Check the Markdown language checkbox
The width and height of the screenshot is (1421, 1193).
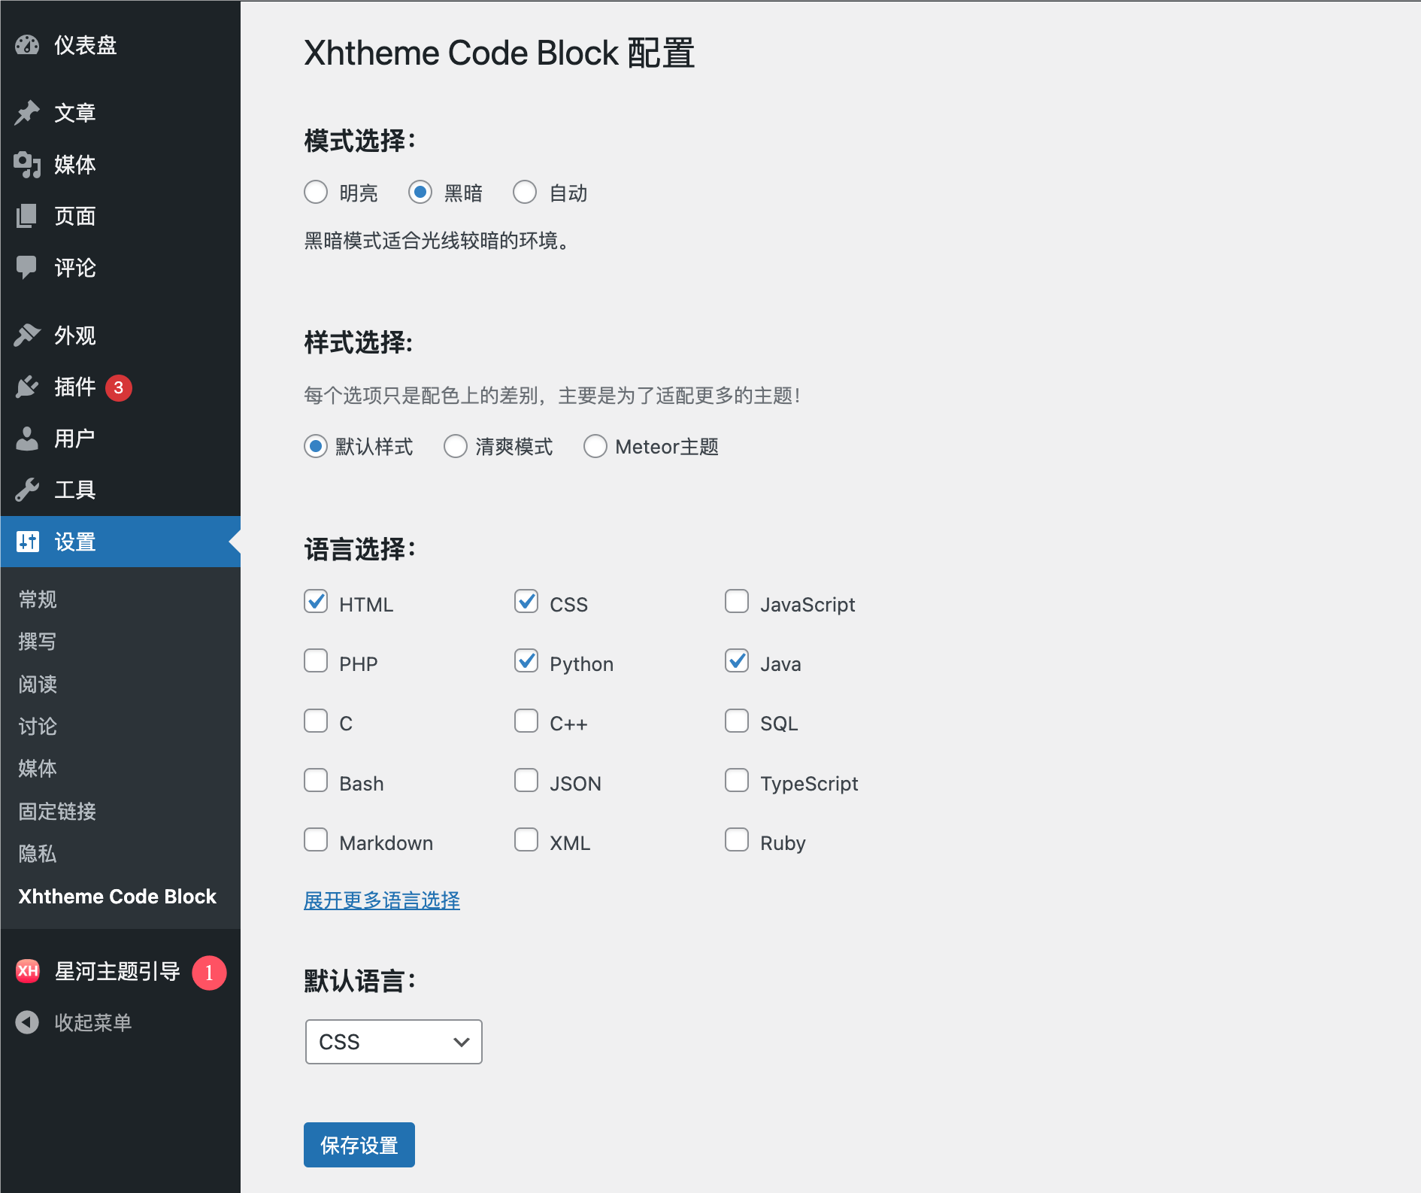316,839
